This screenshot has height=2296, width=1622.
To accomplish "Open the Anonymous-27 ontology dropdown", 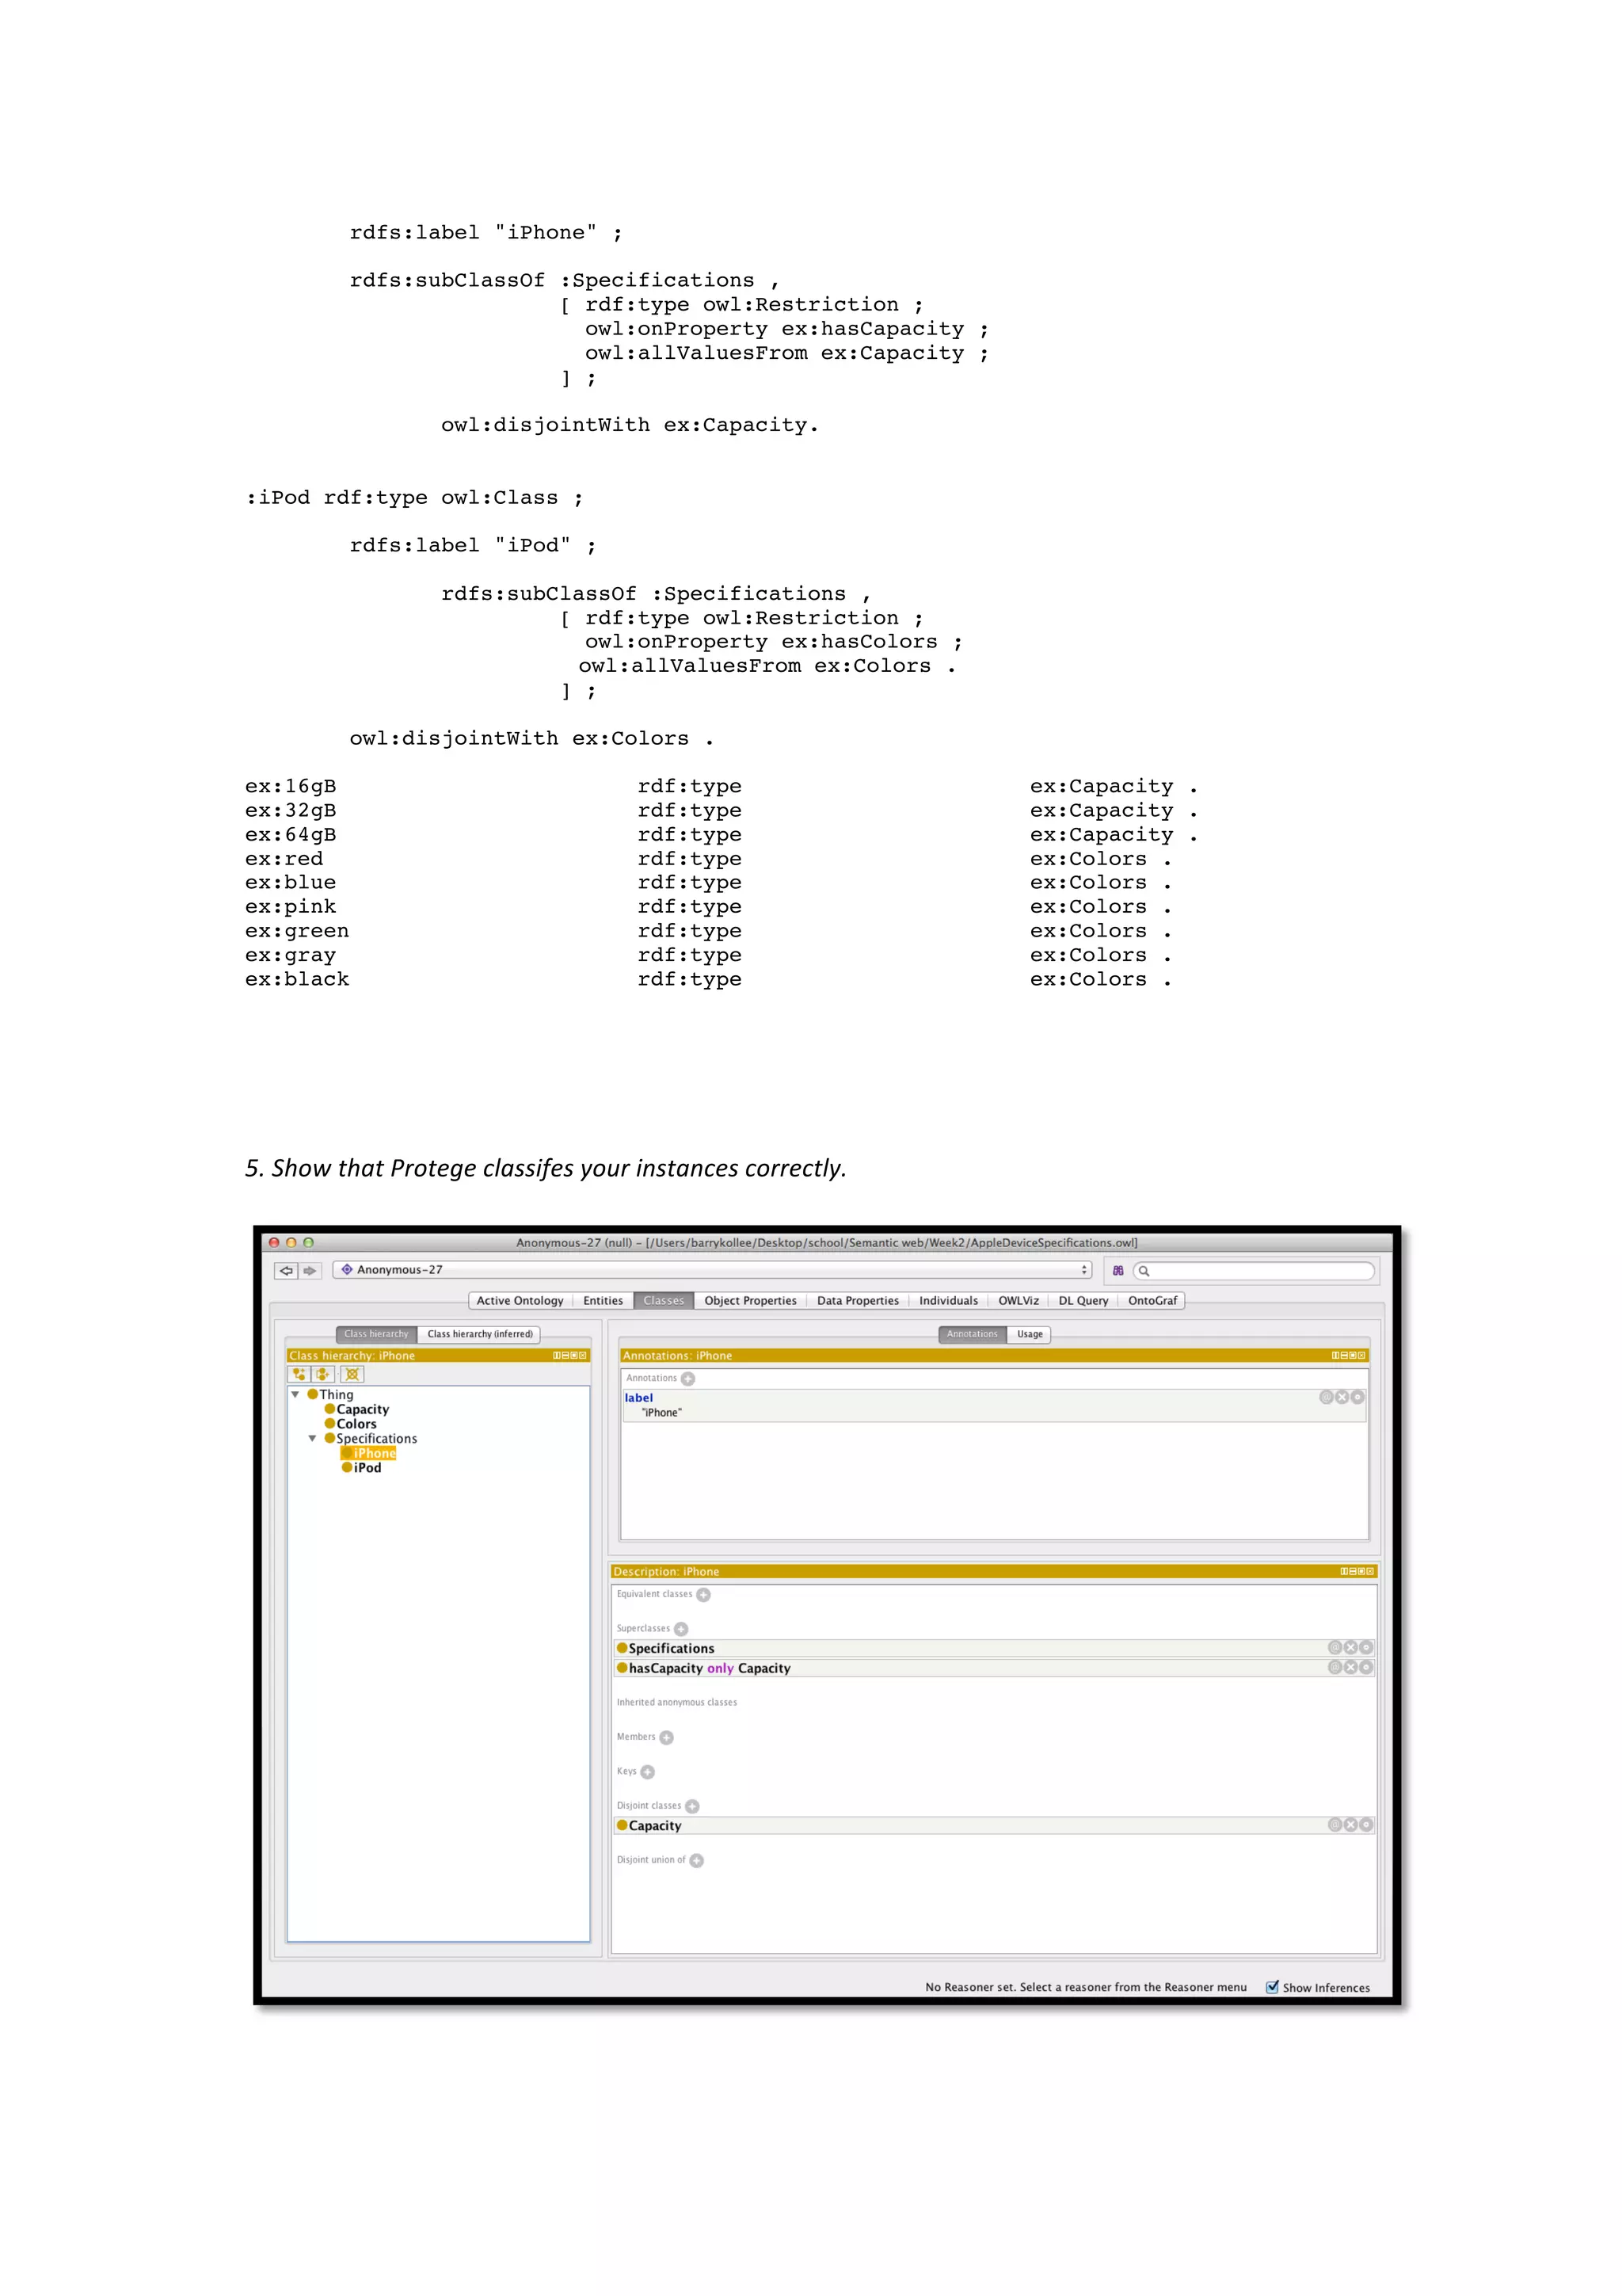I will [x=1083, y=1270].
